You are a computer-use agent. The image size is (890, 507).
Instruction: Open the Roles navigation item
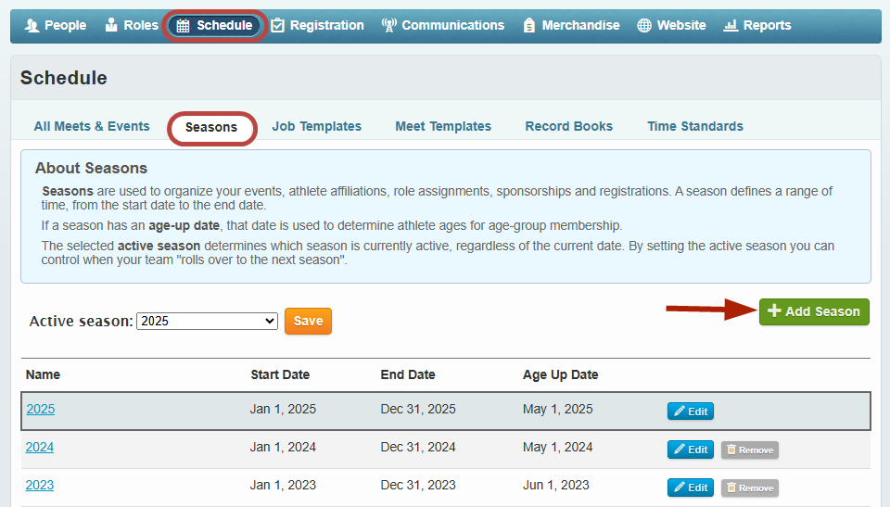132,25
